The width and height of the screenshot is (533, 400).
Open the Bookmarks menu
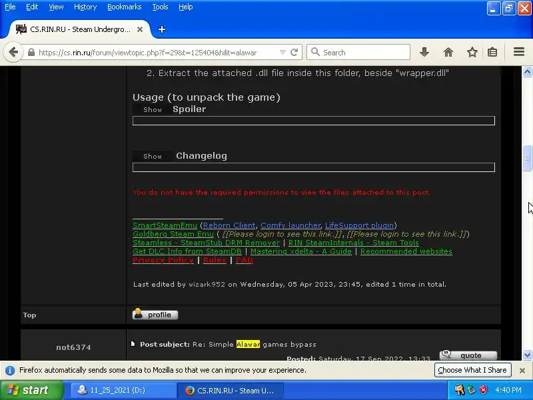click(125, 7)
